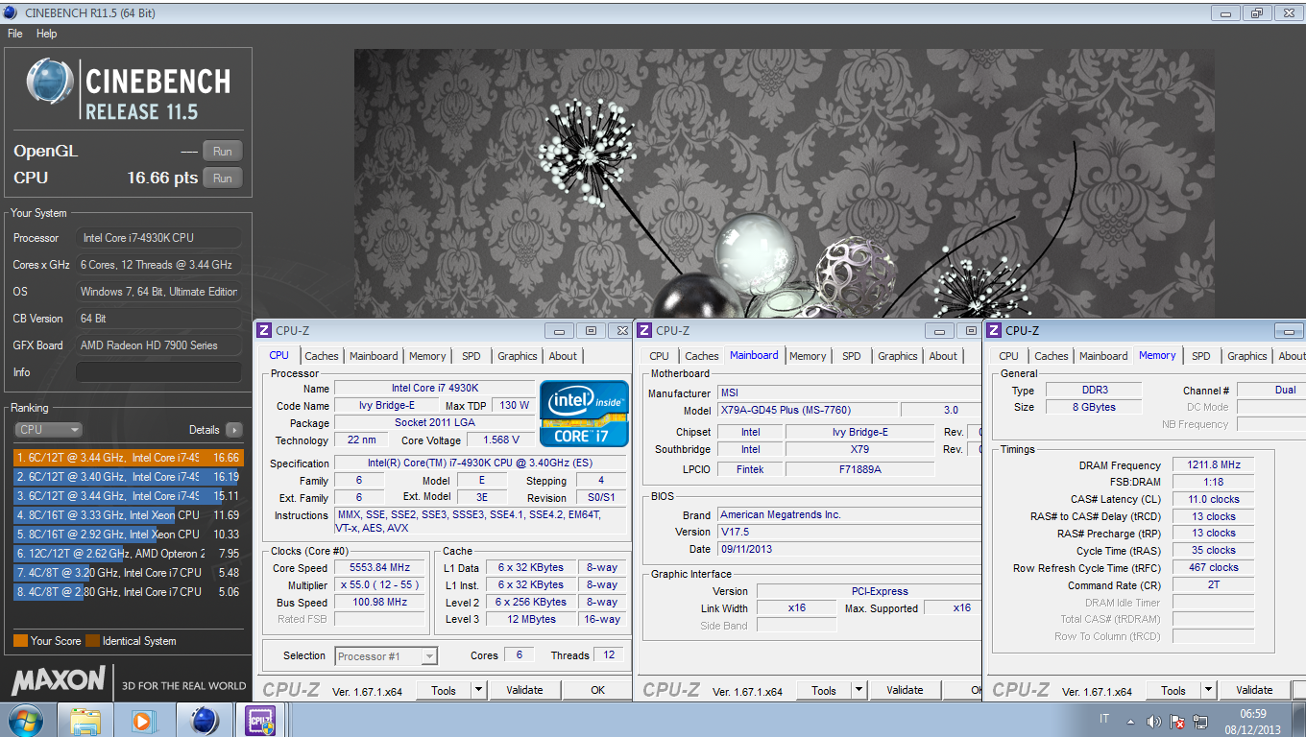Open SPD tab in Mainboard CPU-Z window

click(852, 356)
